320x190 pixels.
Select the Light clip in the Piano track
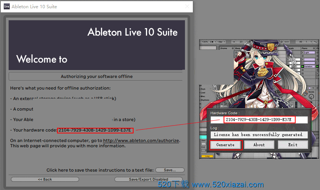tap(308, 53)
